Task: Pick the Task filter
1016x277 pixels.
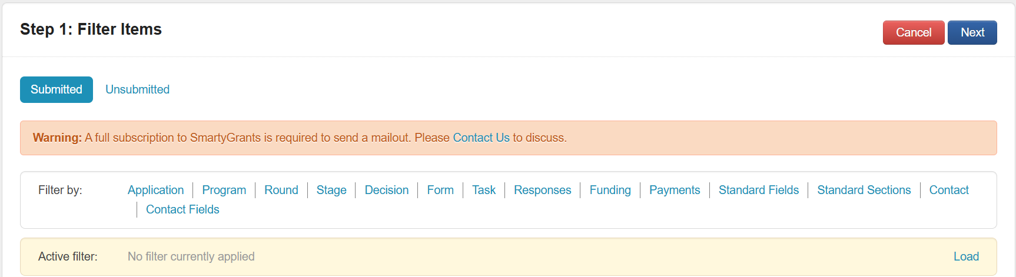Action: tap(483, 190)
